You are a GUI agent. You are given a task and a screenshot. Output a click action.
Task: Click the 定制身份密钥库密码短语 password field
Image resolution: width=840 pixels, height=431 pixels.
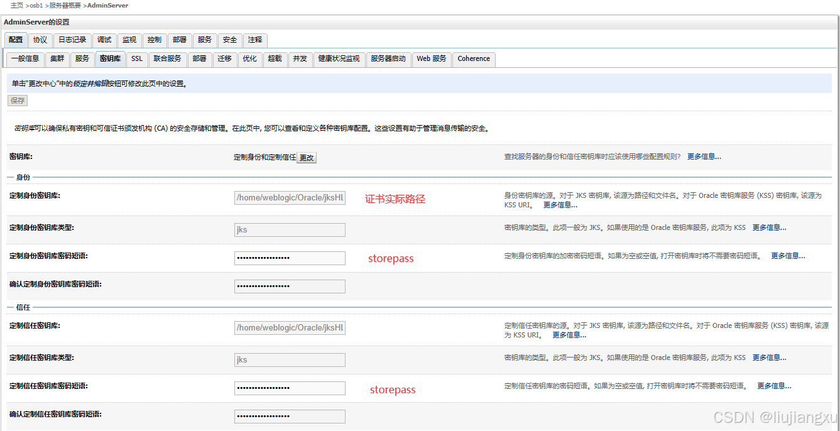[290, 258]
